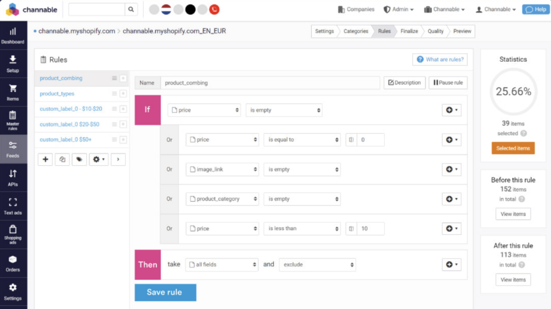
Task: Switch to the Categories step tab
Action: (356, 31)
